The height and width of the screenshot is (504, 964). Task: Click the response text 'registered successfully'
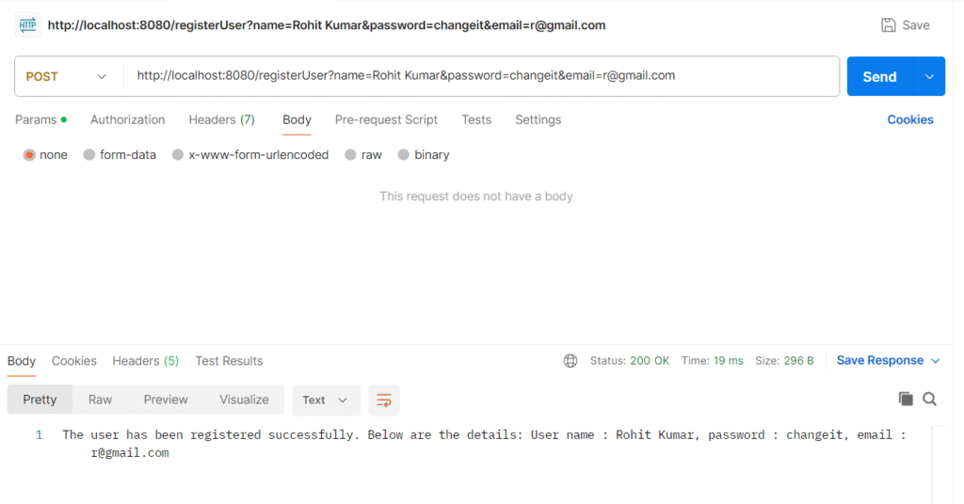[x=273, y=435]
